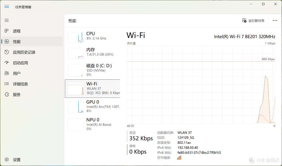Viewport: 282px width, 166px height.
Task: Open 设置 at sidebar bottom
Action: pyautogui.click(x=32, y=159)
